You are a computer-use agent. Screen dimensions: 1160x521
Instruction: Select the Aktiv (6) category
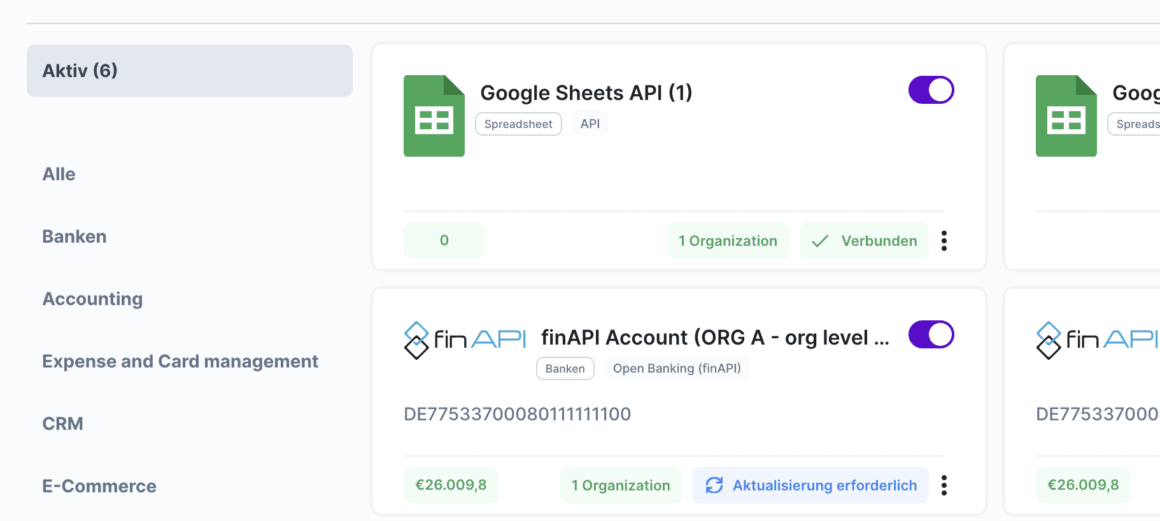(x=189, y=71)
